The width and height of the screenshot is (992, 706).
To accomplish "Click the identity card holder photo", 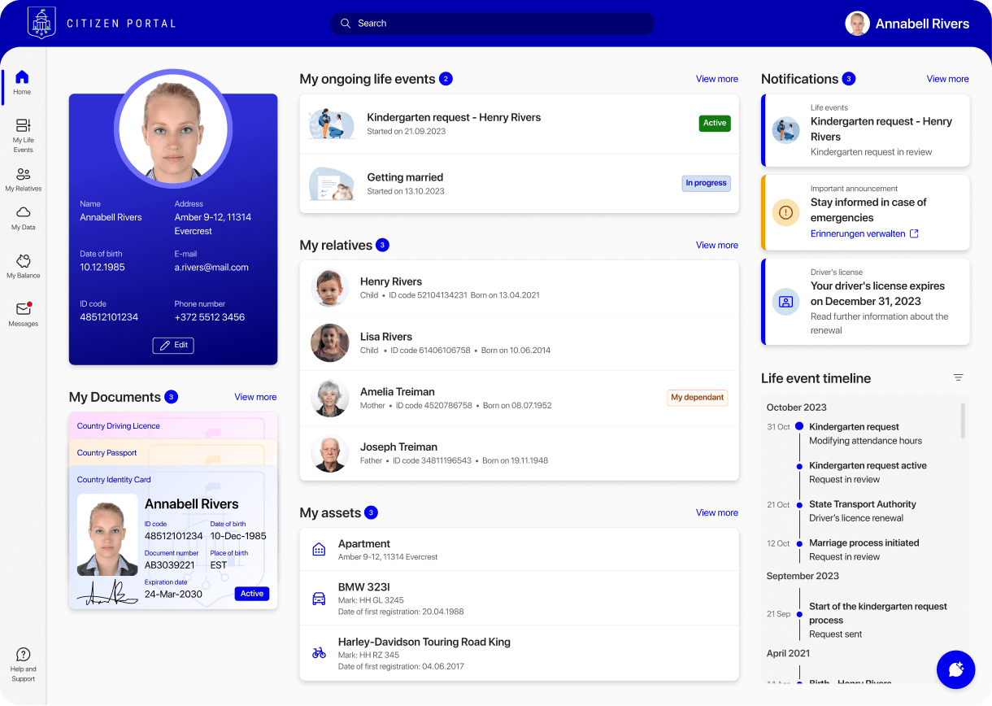I will (x=107, y=535).
